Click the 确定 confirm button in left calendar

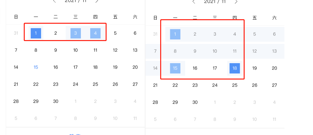75,134
